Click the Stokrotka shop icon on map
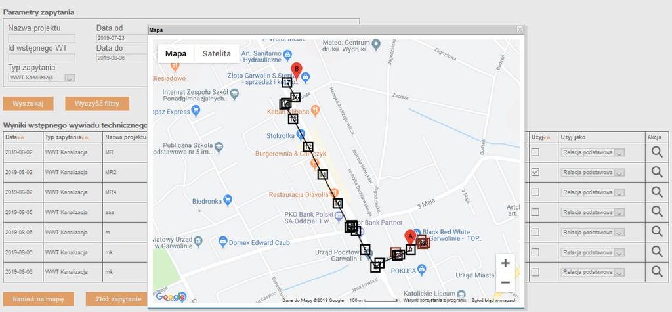Screen dimensions: 672x312 click(x=301, y=135)
